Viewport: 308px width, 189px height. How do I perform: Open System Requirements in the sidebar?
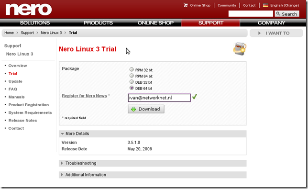coord(30,113)
